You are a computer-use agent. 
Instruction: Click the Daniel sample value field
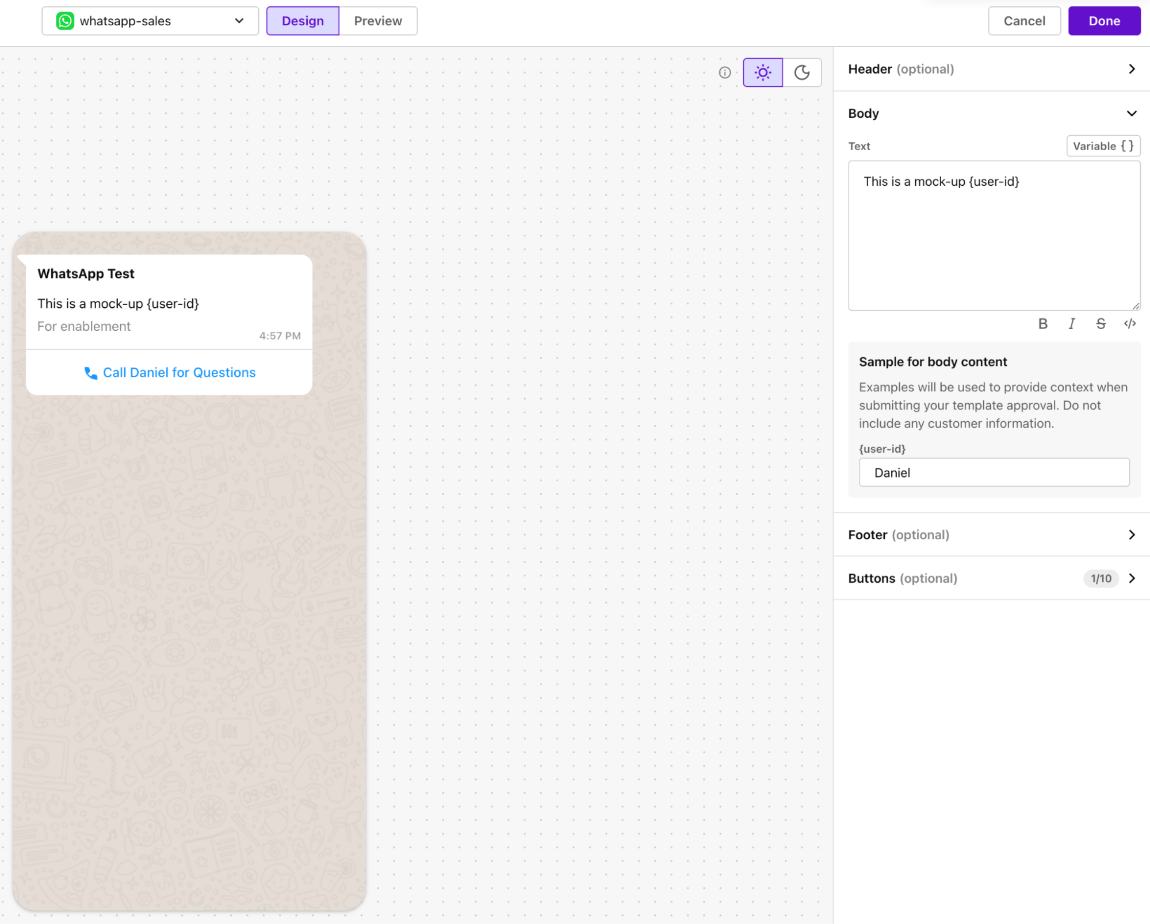(994, 472)
